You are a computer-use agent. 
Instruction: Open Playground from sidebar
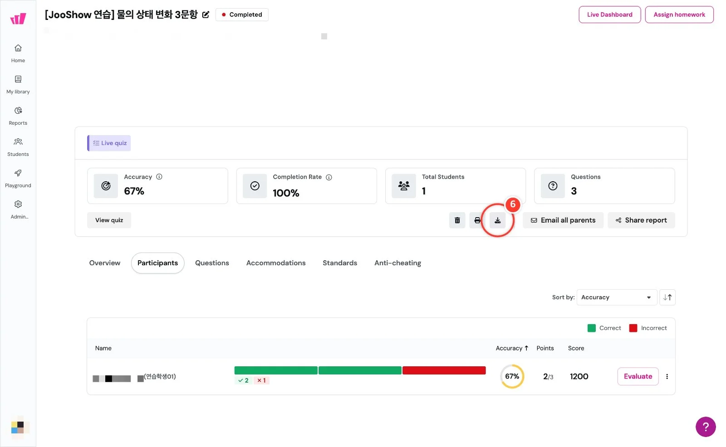click(x=18, y=178)
